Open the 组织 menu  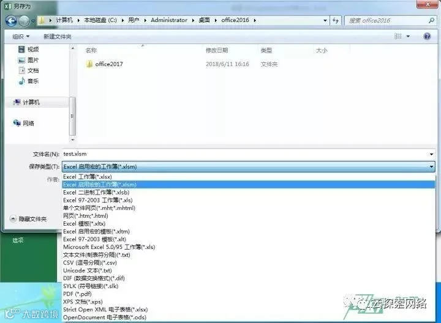pyautogui.click(x=21, y=37)
